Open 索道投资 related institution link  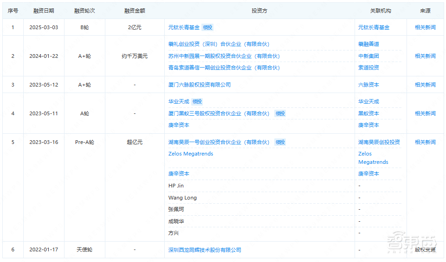368,68
